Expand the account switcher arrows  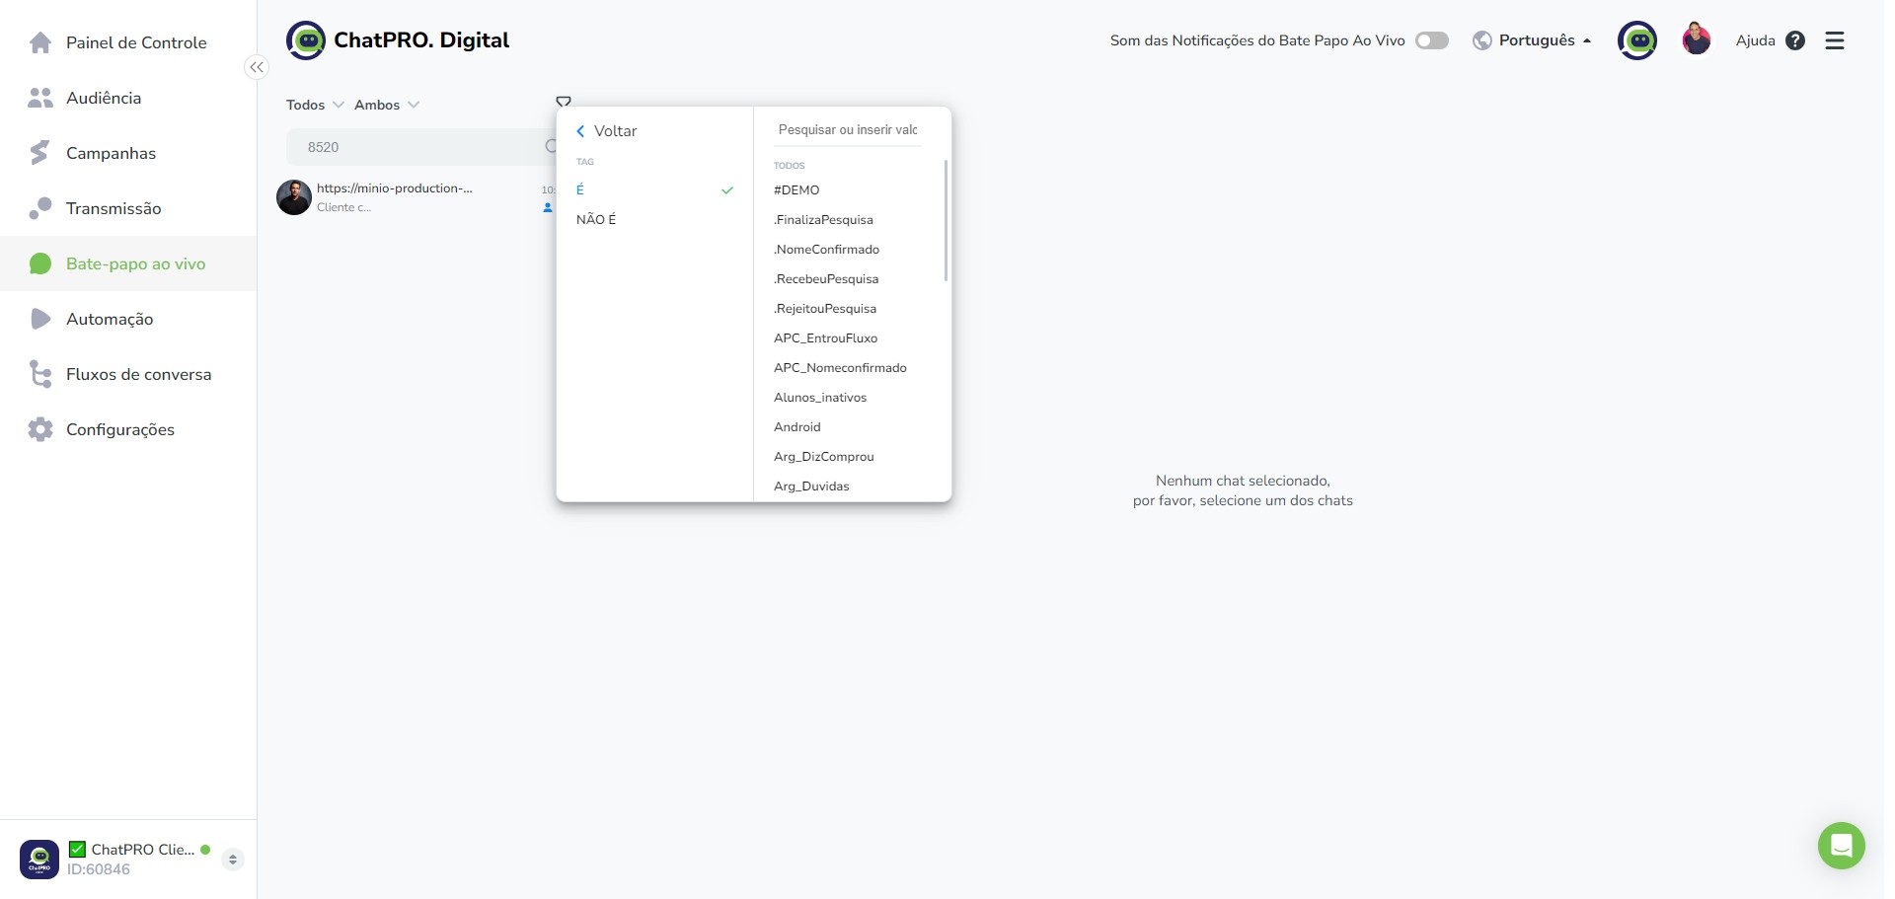point(233,860)
